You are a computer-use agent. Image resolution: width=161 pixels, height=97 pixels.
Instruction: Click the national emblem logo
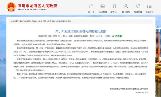[11, 7]
